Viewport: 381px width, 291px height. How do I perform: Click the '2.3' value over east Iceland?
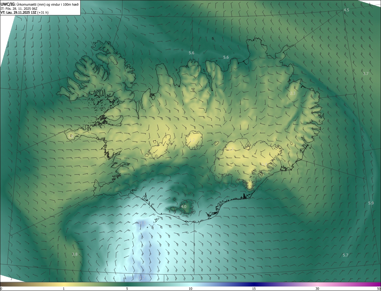coord(293,93)
